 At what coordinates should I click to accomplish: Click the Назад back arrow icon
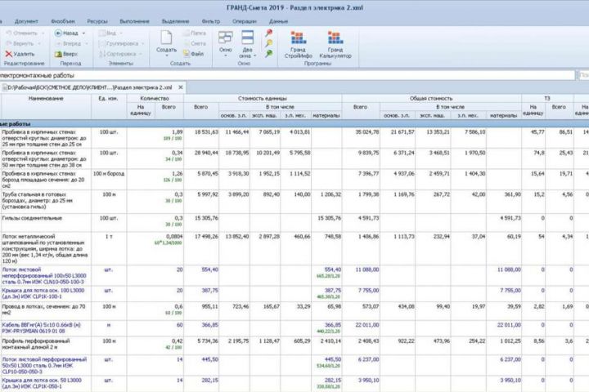(58, 33)
